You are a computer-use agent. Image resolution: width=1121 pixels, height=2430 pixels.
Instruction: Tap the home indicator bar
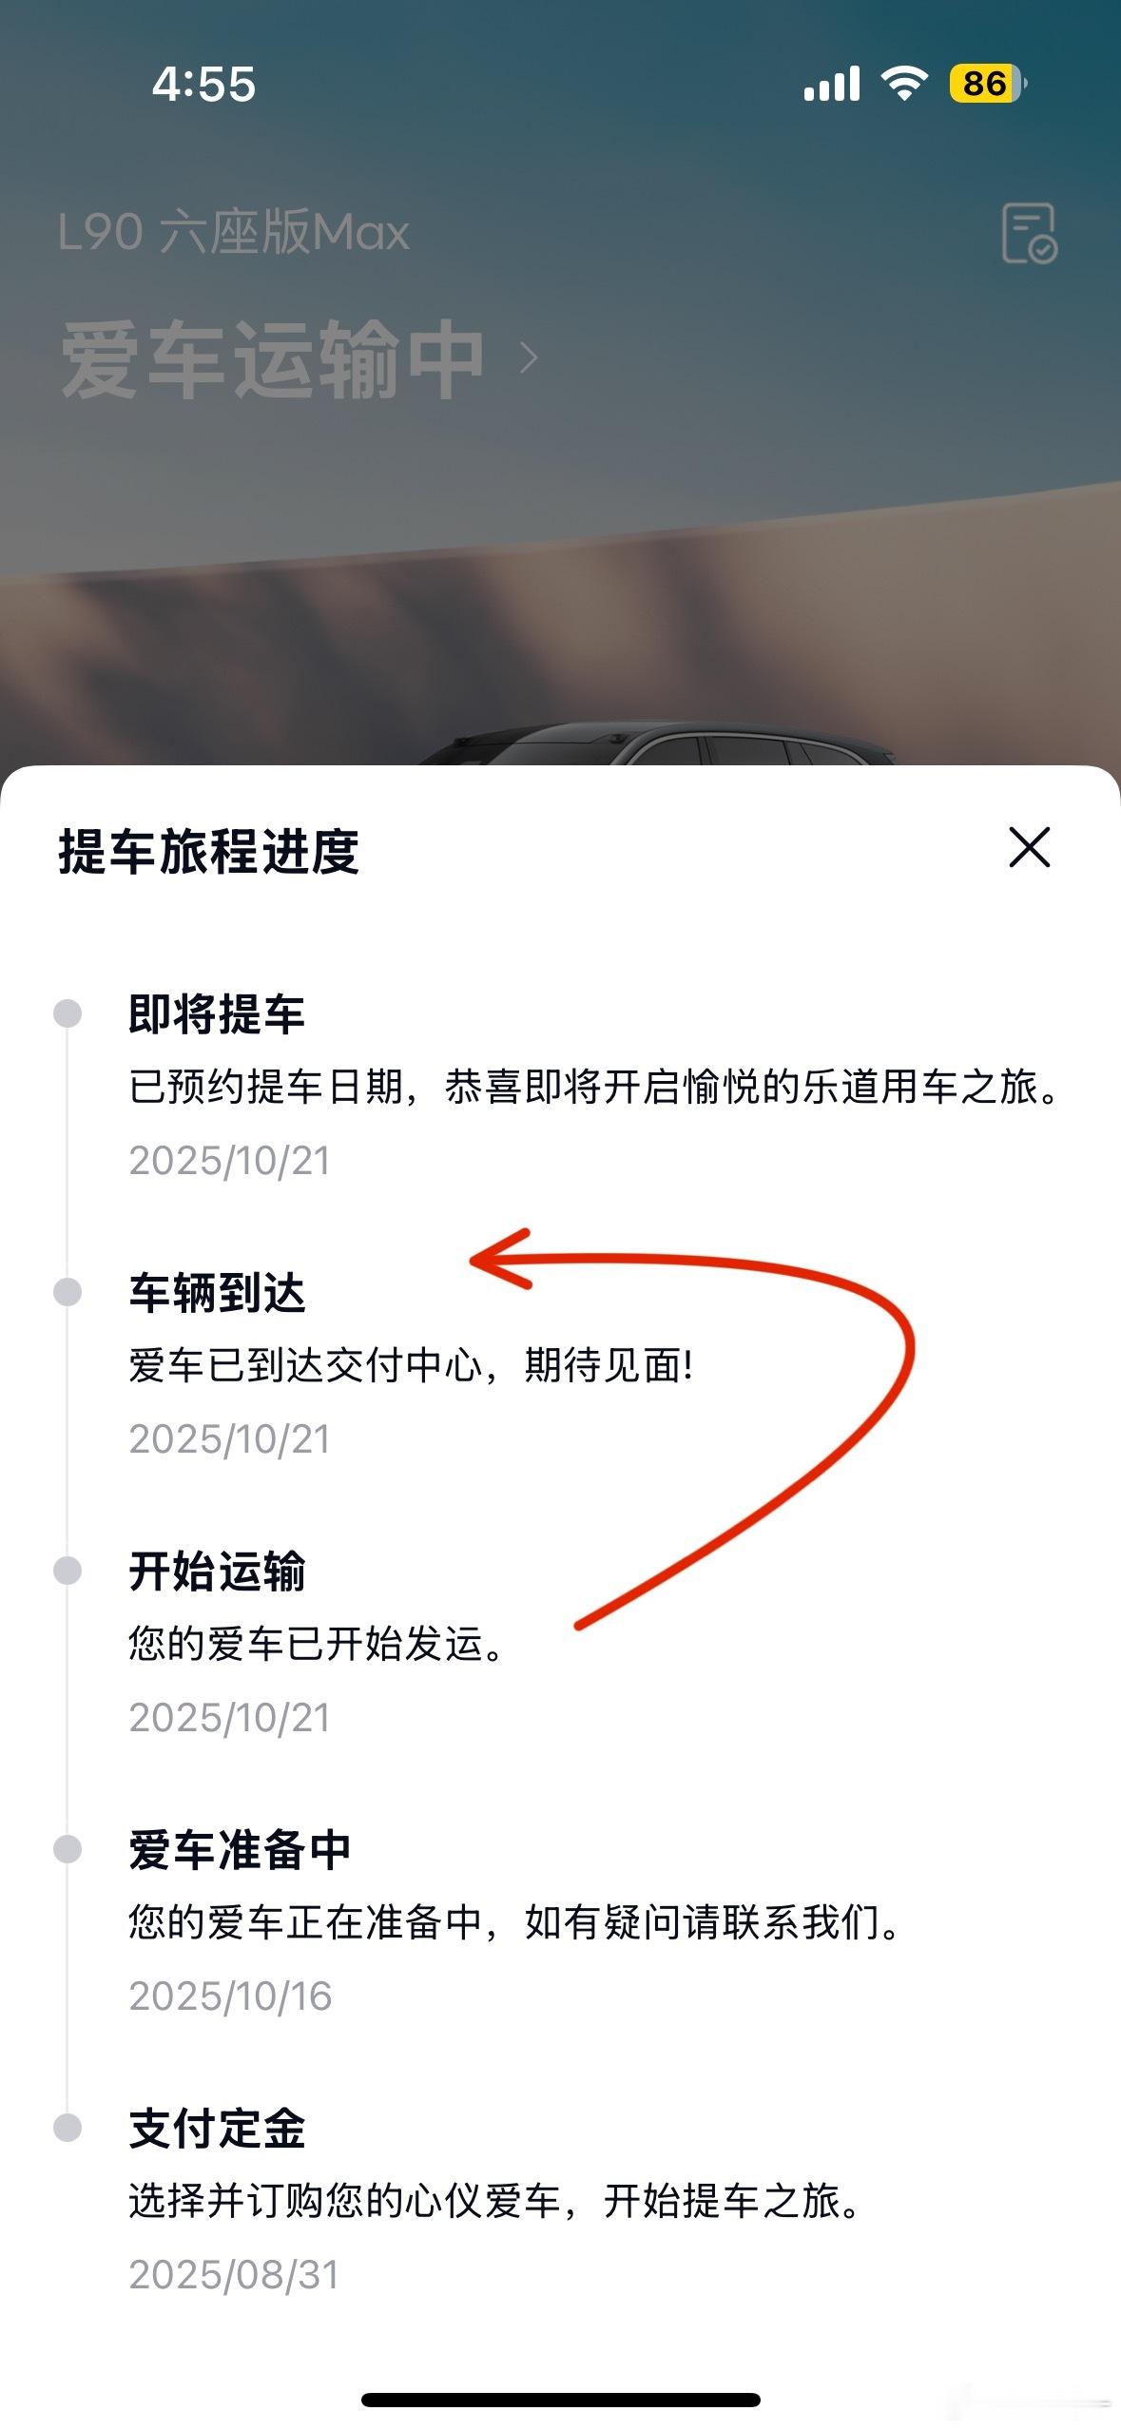tap(561, 2400)
